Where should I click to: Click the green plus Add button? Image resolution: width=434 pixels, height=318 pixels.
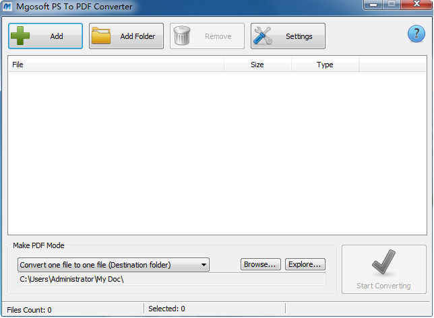coord(45,36)
